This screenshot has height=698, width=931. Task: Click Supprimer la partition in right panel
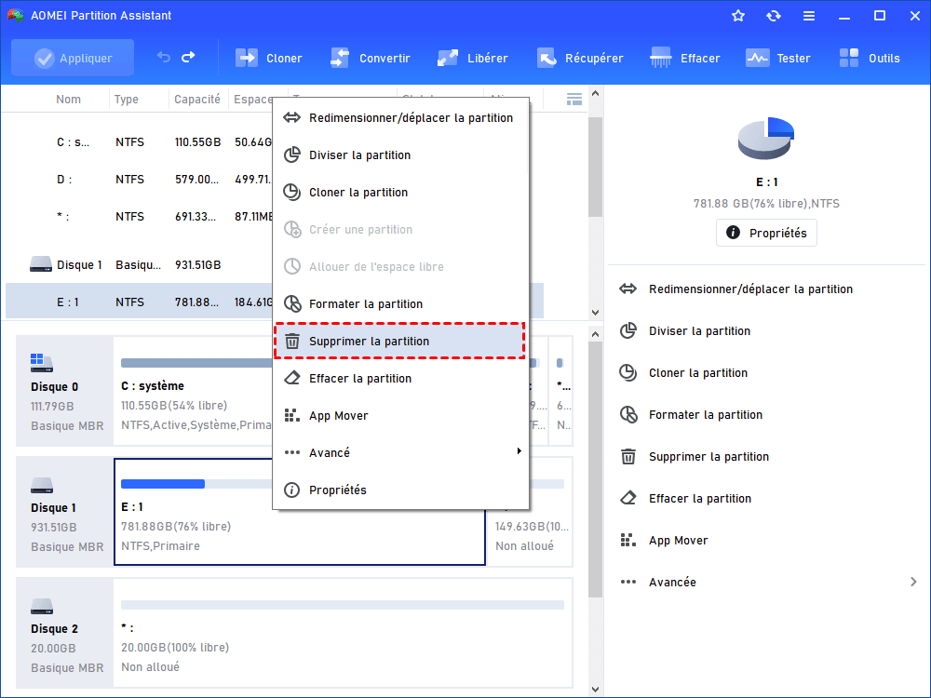(708, 457)
